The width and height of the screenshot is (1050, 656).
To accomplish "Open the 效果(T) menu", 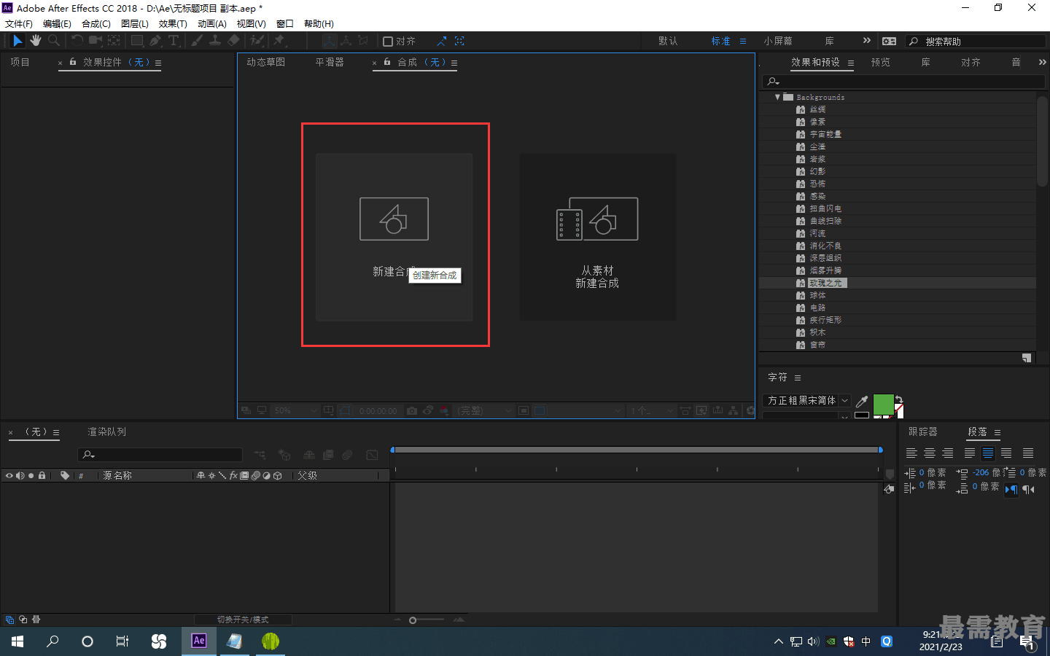I will tap(173, 23).
